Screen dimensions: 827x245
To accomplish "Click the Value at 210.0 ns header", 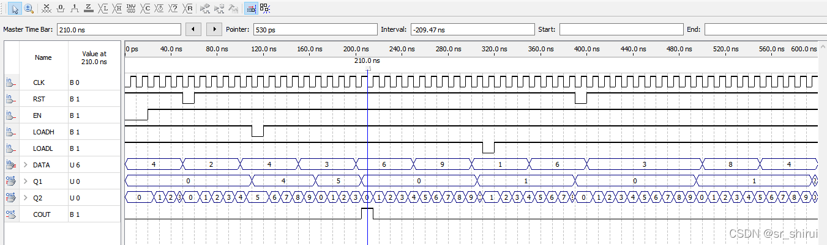I will pos(94,57).
